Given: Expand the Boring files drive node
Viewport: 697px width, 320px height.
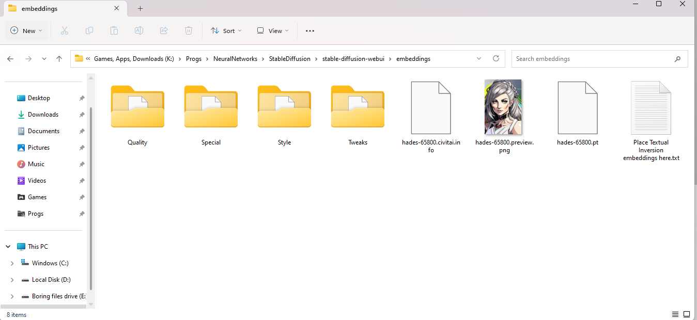Looking at the screenshot, I should coord(12,296).
